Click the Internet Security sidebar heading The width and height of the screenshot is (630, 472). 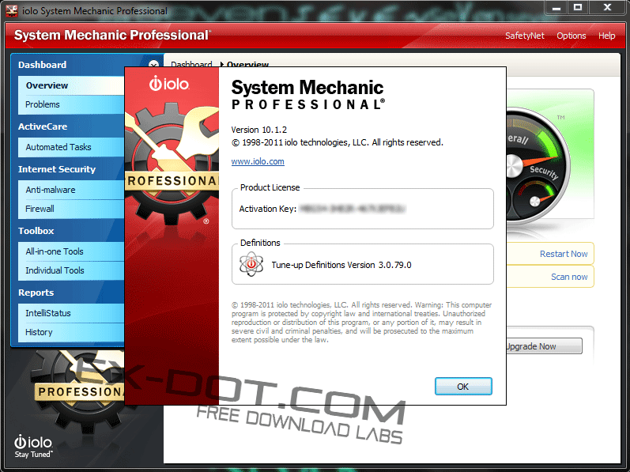click(x=57, y=169)
